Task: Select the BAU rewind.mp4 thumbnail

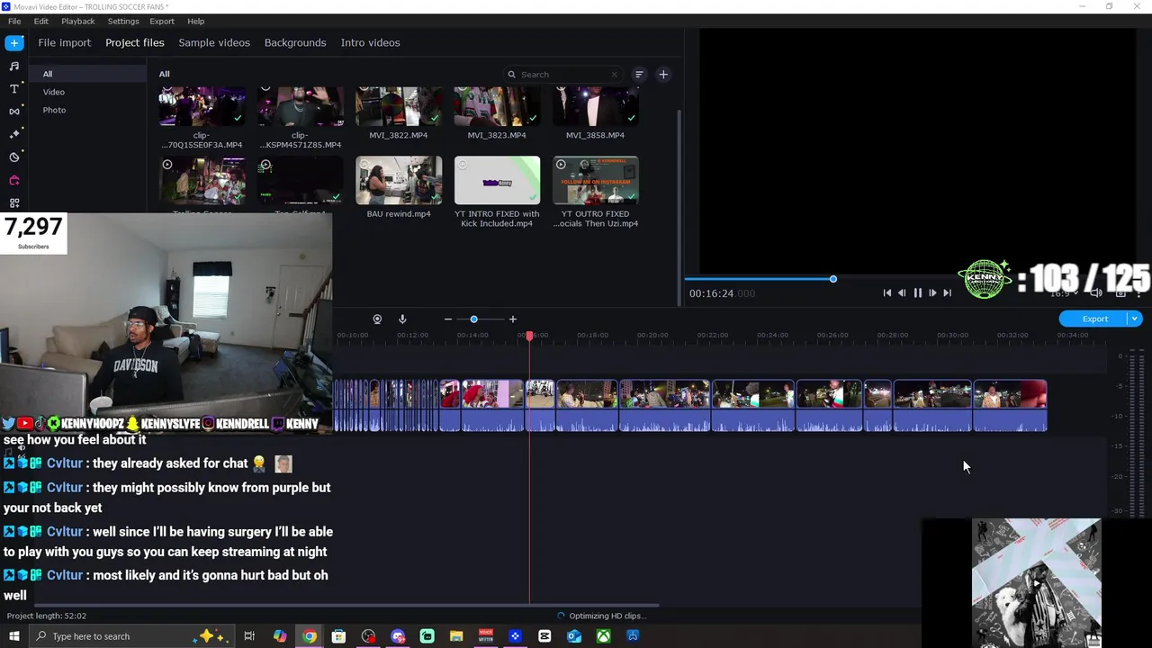Action: [399, 180]
